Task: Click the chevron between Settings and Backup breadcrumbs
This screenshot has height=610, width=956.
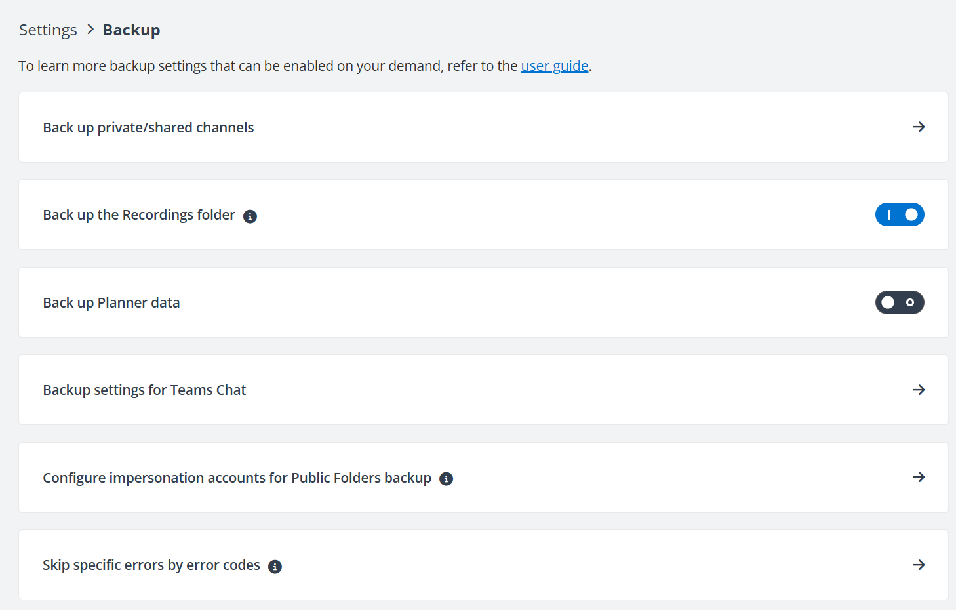Action: tap(89, 30)
